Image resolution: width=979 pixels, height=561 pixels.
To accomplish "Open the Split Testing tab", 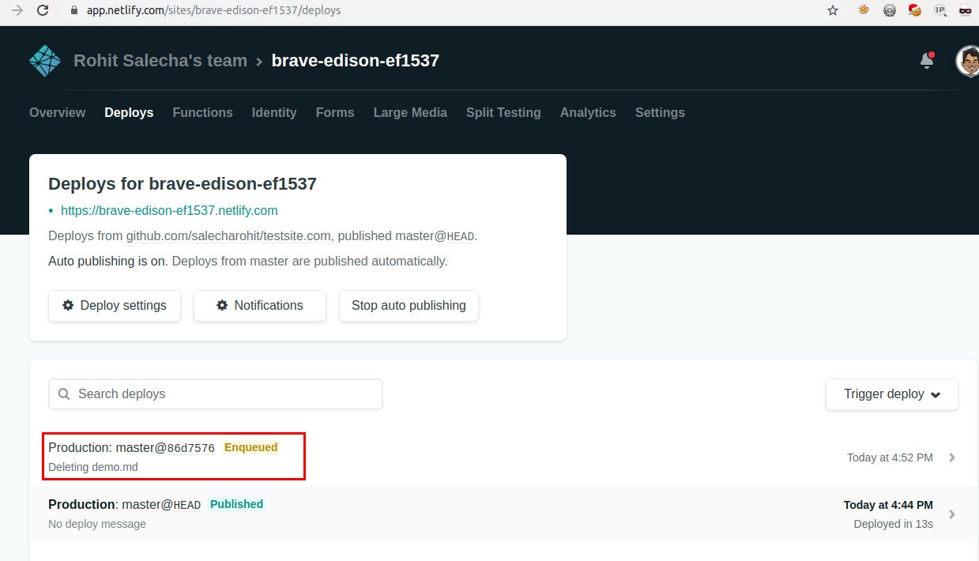I will point(503,113).
